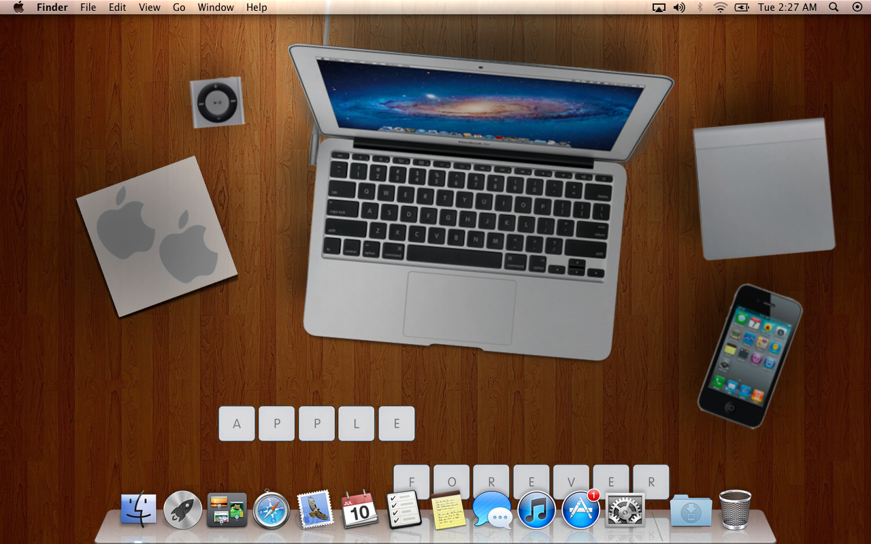Open Calendar showing Jul 10

(x=359, y=509)
